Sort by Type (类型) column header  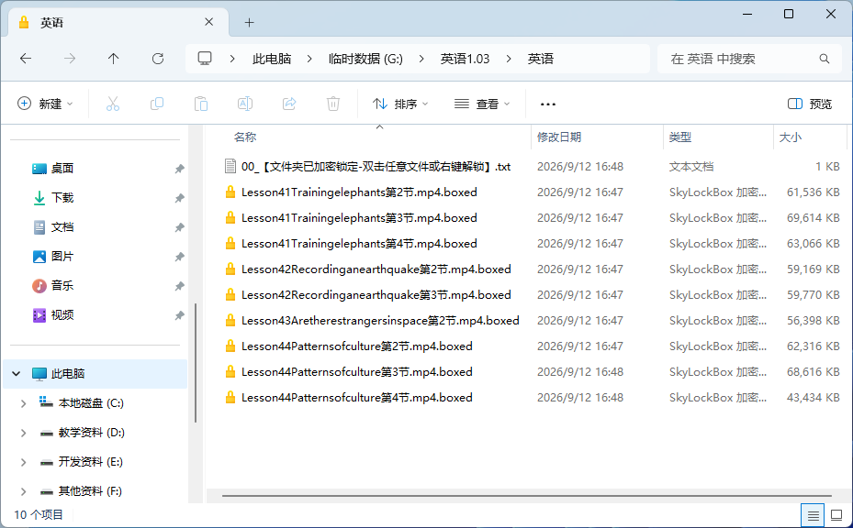click(x=680, y=137)
